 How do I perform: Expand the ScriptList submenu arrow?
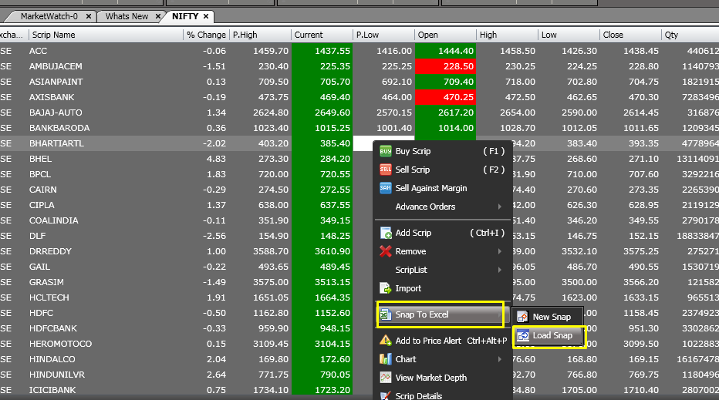coord(500,270)
